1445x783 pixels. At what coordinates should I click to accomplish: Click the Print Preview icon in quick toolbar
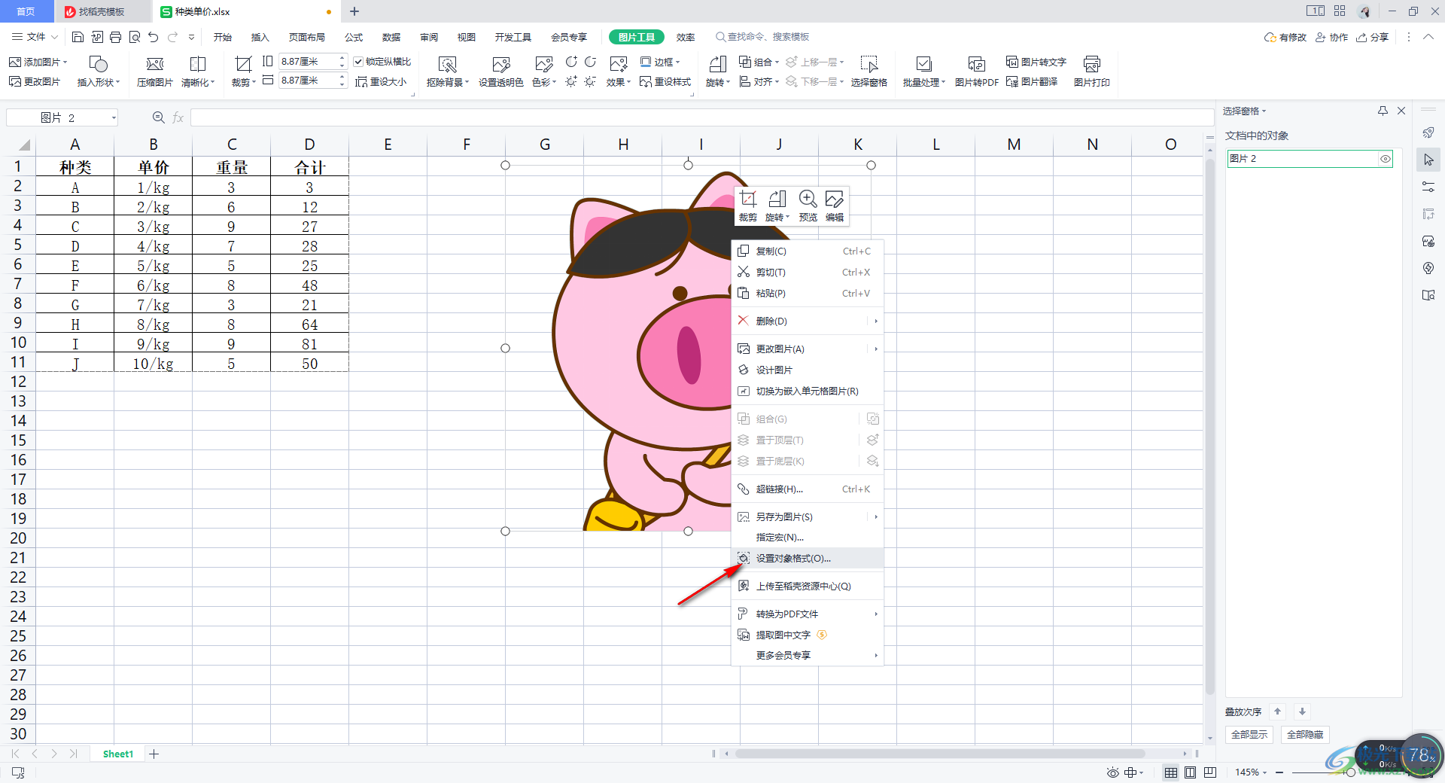135,37
